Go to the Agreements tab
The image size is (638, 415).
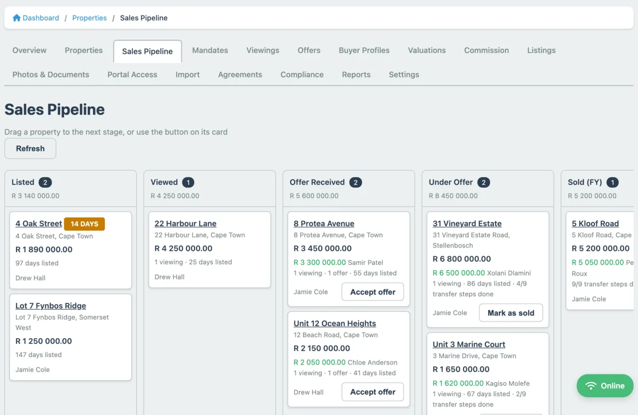click(240, 75)
